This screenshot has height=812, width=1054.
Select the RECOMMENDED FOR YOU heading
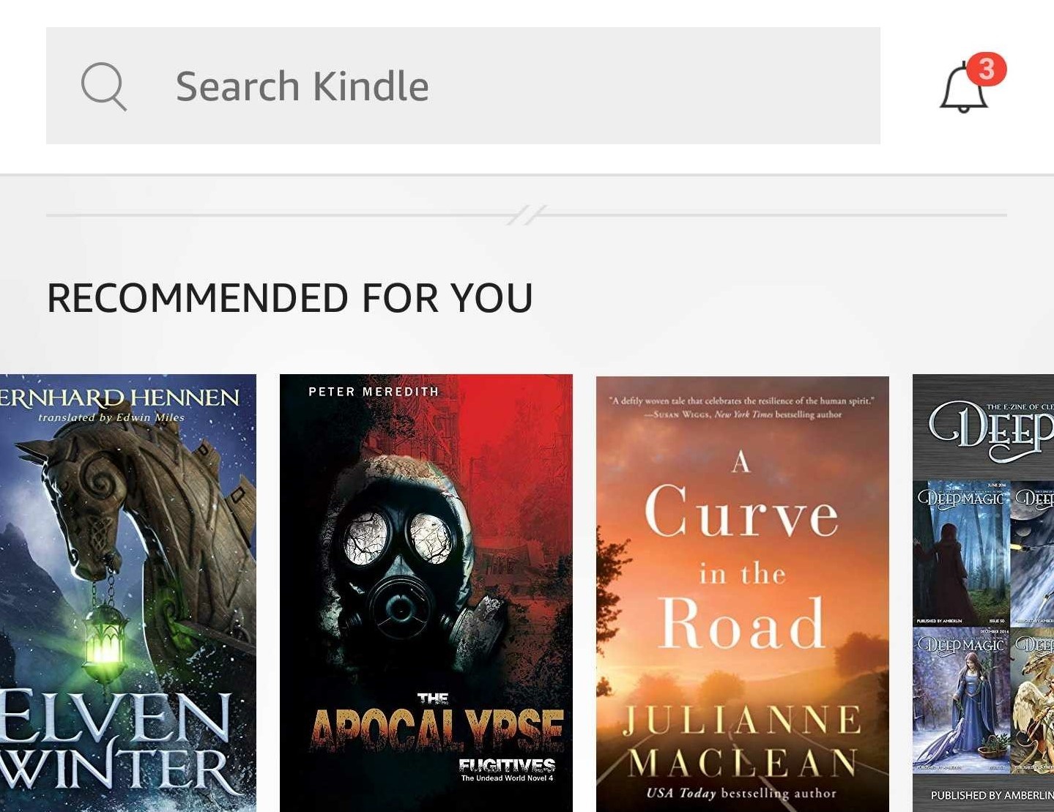(290, 298)
